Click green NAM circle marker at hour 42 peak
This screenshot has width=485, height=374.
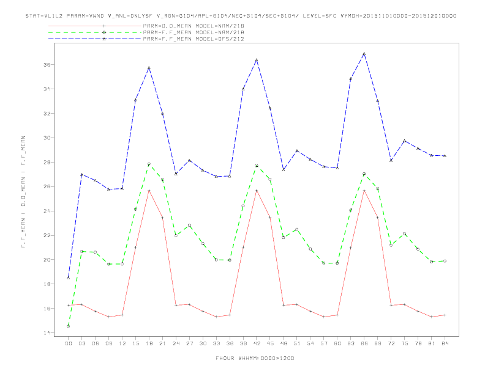pos(257,166)
